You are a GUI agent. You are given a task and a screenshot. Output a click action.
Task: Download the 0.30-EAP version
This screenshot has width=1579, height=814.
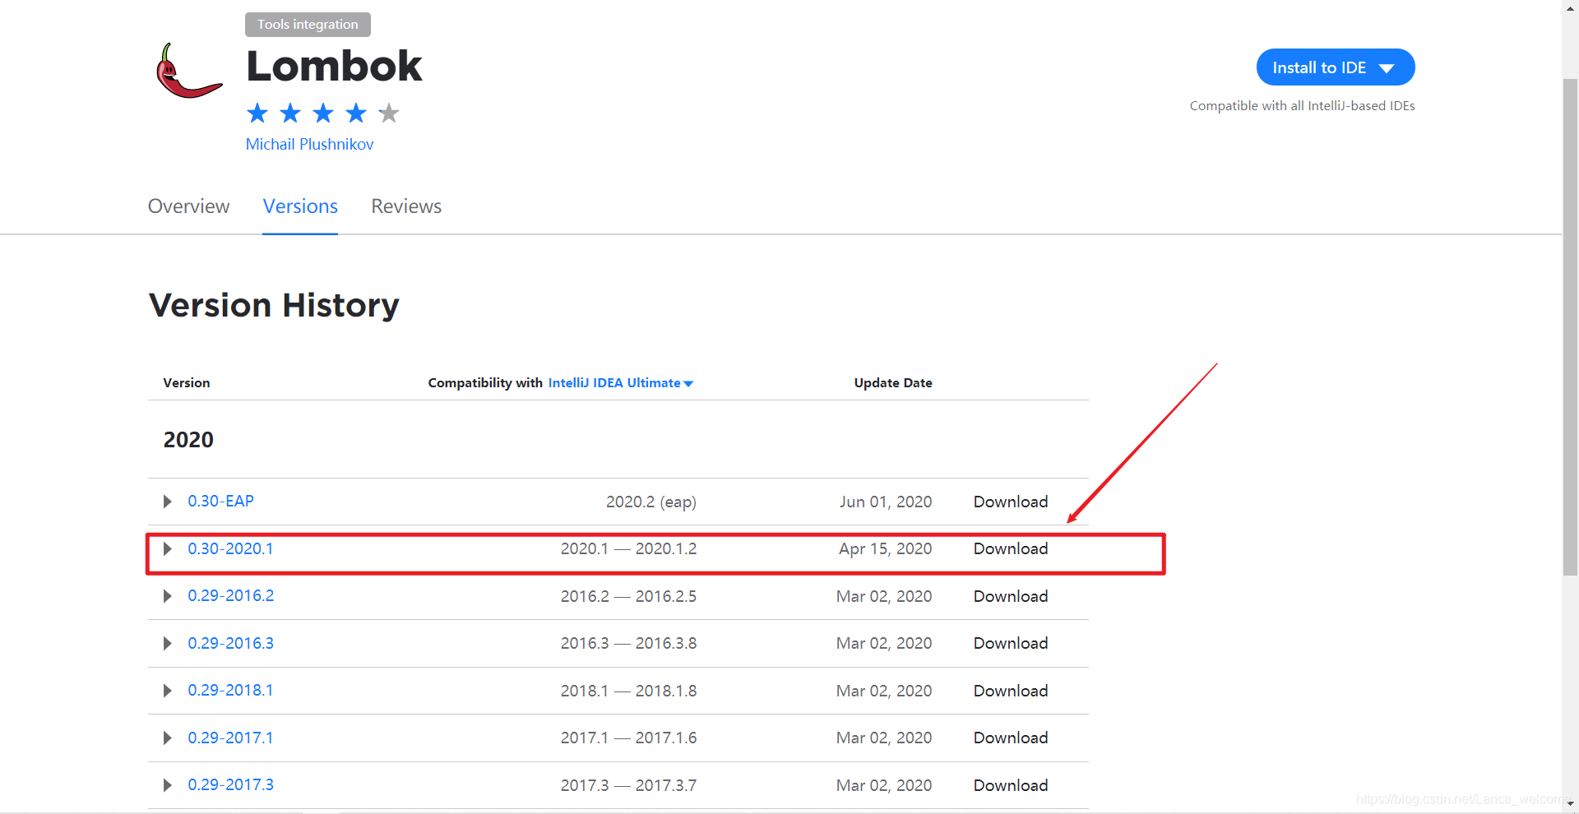tap(1011, 502)
